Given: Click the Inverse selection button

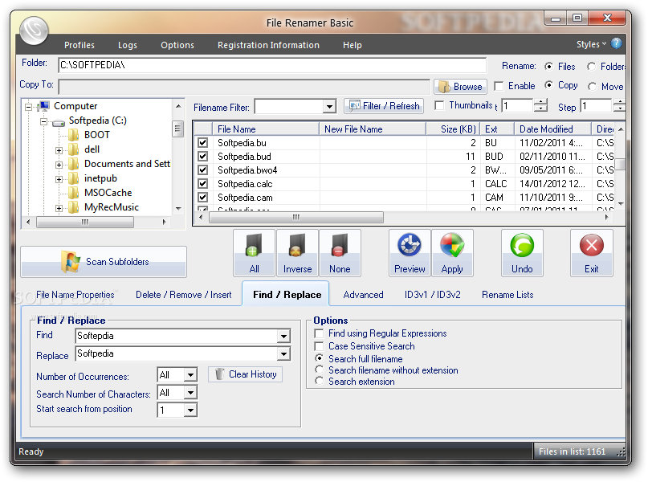Looking at the screenshot, I should pyautogui.click(x=297, y=253).
